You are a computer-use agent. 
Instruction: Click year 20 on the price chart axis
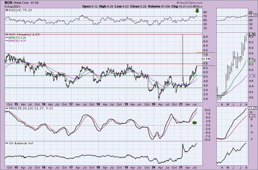pyautogui.click(x=153, y=104)
